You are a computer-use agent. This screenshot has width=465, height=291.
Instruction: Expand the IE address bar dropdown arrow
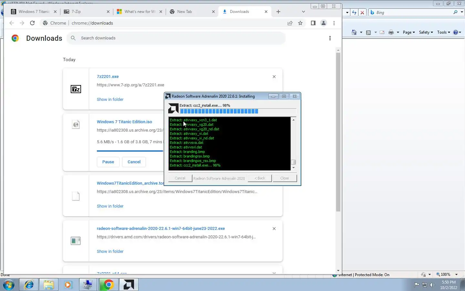[x=347, y=13]
